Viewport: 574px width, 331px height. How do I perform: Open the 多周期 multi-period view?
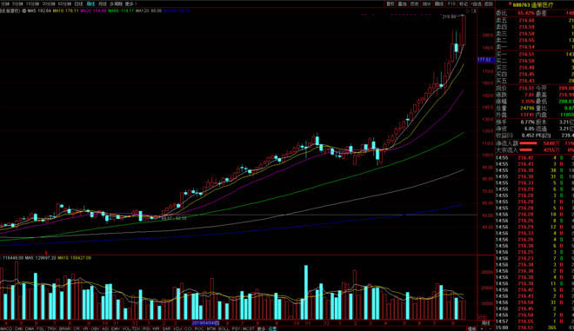tap(116, 3)
